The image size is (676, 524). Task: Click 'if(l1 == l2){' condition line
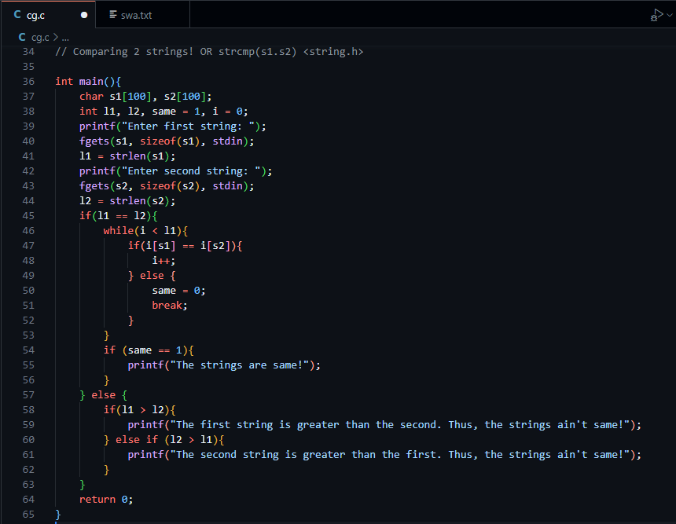[x=119, y=216]
